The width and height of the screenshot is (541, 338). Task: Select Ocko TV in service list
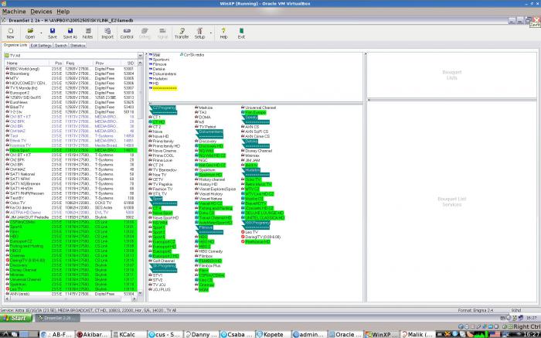coord(71,203)
